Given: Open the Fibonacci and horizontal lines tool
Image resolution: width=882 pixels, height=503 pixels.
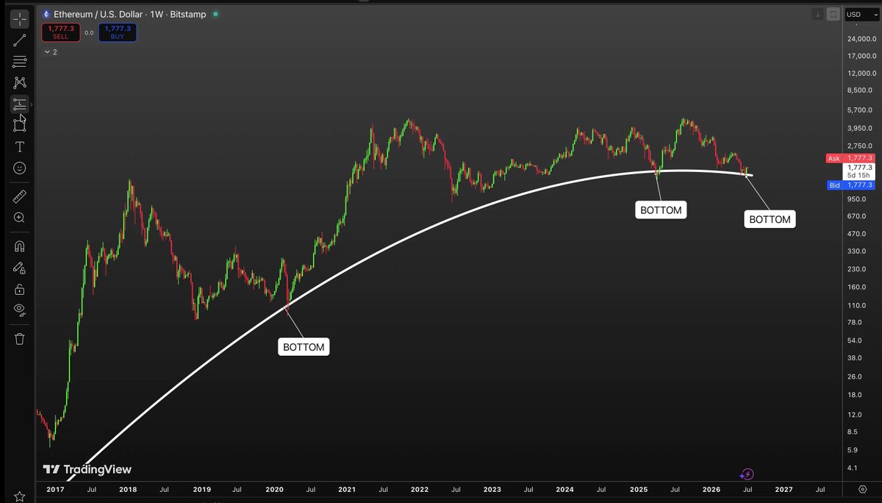Looking at the screenshot, I should coord(20,62).
